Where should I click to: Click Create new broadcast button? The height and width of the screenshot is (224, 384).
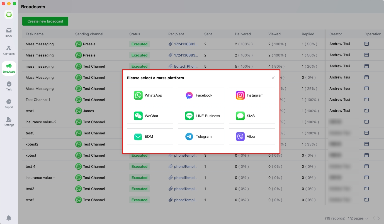tap(45, 21)
